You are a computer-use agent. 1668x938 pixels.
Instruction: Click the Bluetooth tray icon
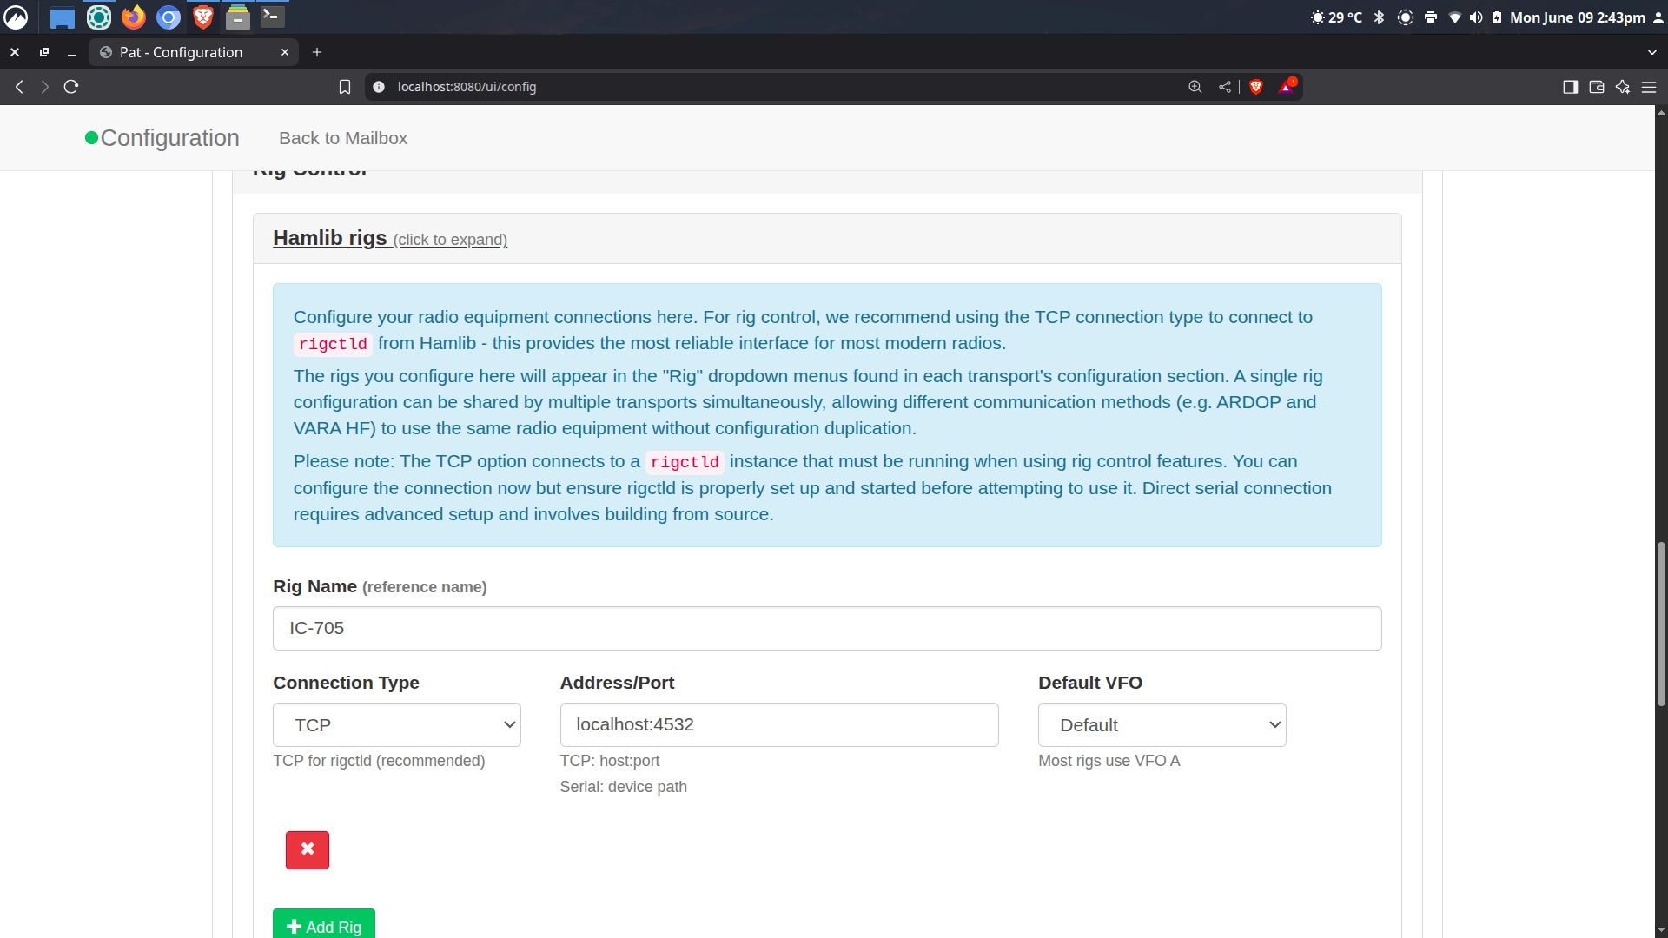pyautogui.click(x=1379, y=17)
